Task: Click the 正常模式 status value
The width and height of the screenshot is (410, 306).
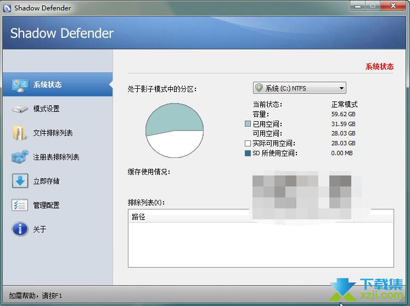Action: (344, 105)
